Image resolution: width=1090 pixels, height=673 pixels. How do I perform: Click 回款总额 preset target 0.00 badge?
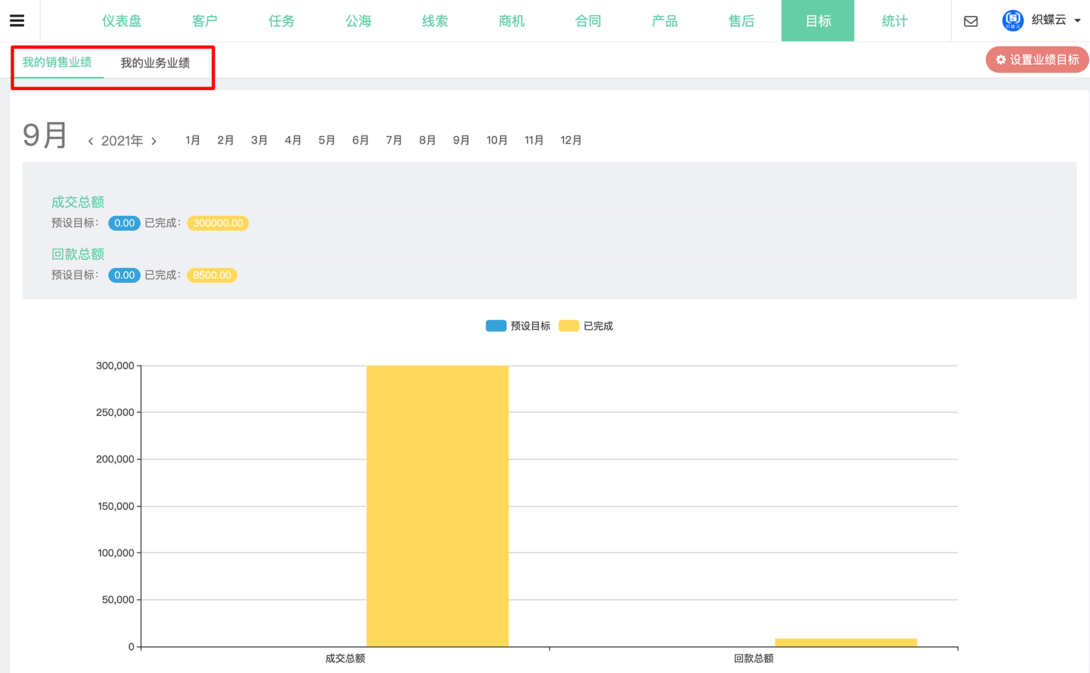(124, 275)
